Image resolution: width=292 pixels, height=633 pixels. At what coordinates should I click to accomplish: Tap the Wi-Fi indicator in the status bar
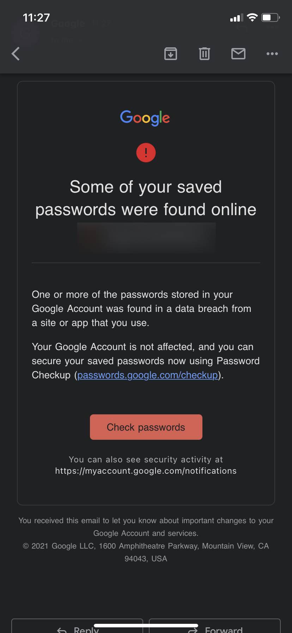(x=252, y=17)
